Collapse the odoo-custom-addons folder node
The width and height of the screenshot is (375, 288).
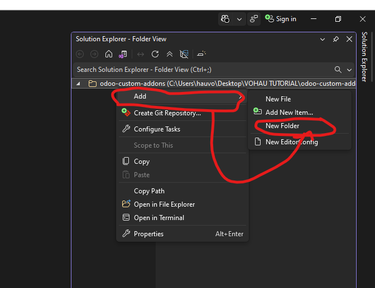point(78,84)
